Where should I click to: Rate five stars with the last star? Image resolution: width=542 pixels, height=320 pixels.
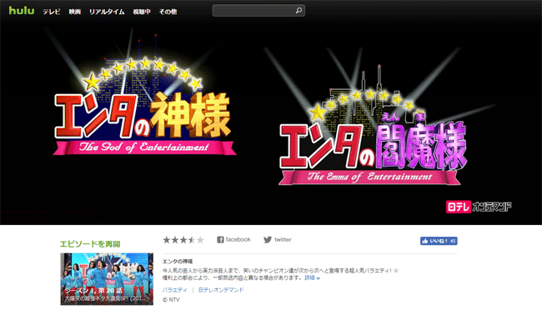click(x=200, y=240)
